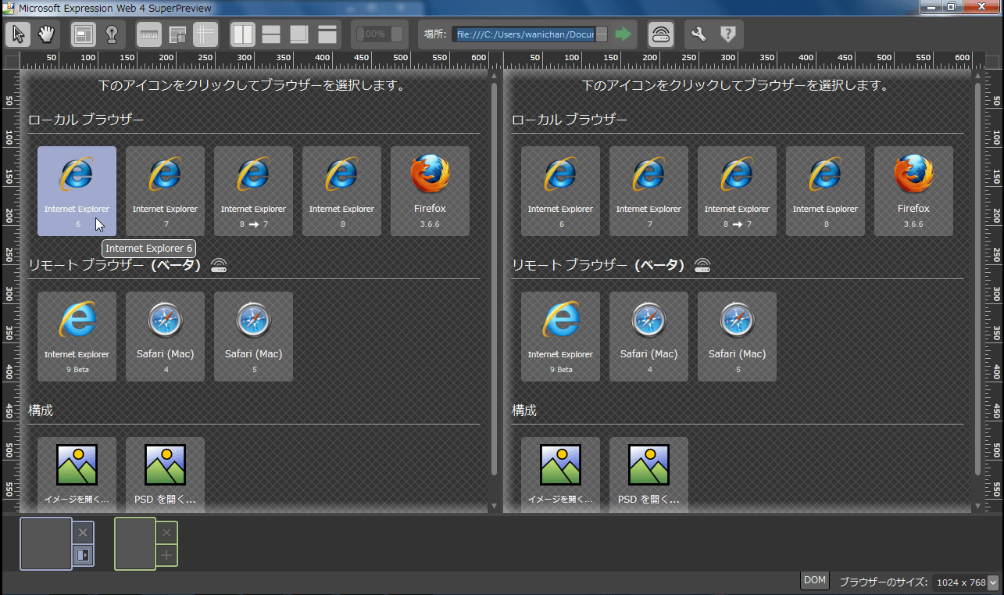The width and height of the screenshot is (1004, 595).
Task: Activate the hand panning mode tool
Action: point(47,34)
